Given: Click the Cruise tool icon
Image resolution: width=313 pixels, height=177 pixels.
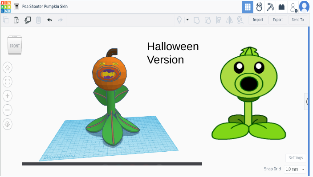Looking at the screenshot, I should (x=240, y=20).
